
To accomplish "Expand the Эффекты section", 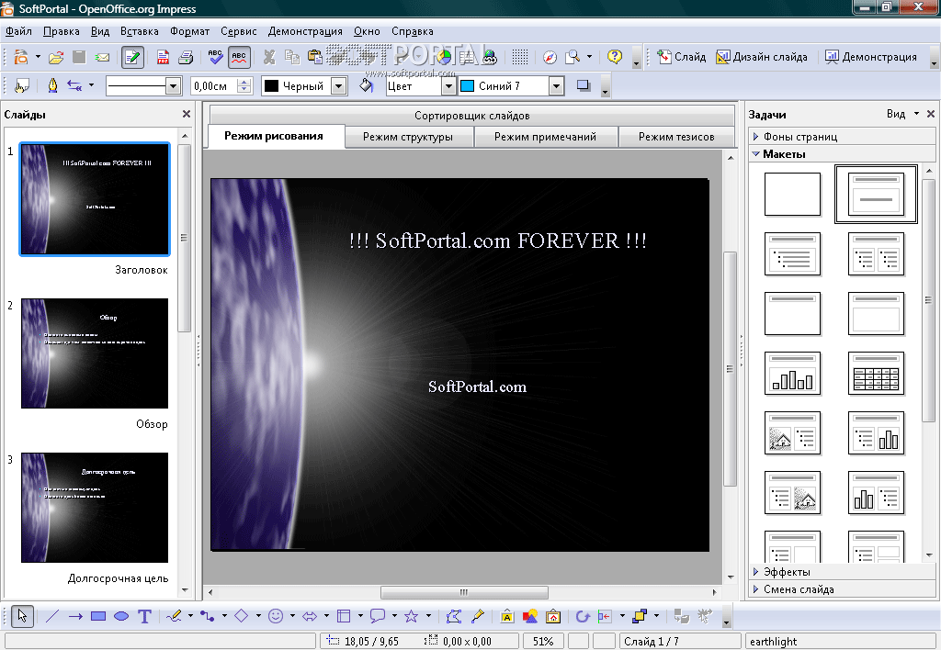I will (843, 572).
